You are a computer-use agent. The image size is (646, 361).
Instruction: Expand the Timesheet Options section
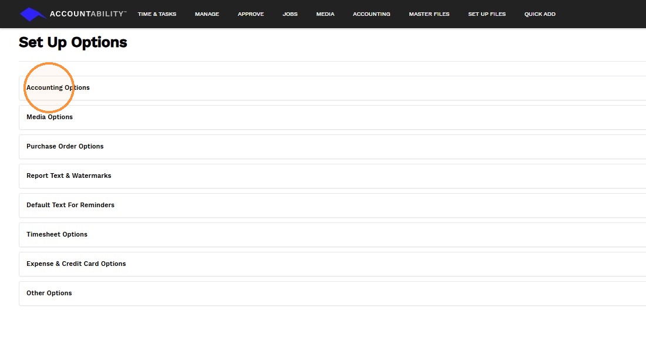(332, 235)
